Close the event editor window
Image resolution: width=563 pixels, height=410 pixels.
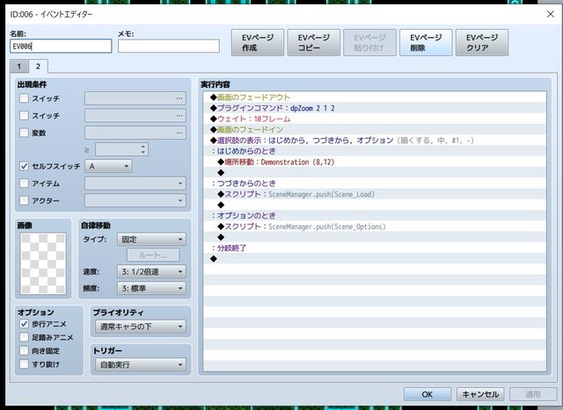click(551, 14)
